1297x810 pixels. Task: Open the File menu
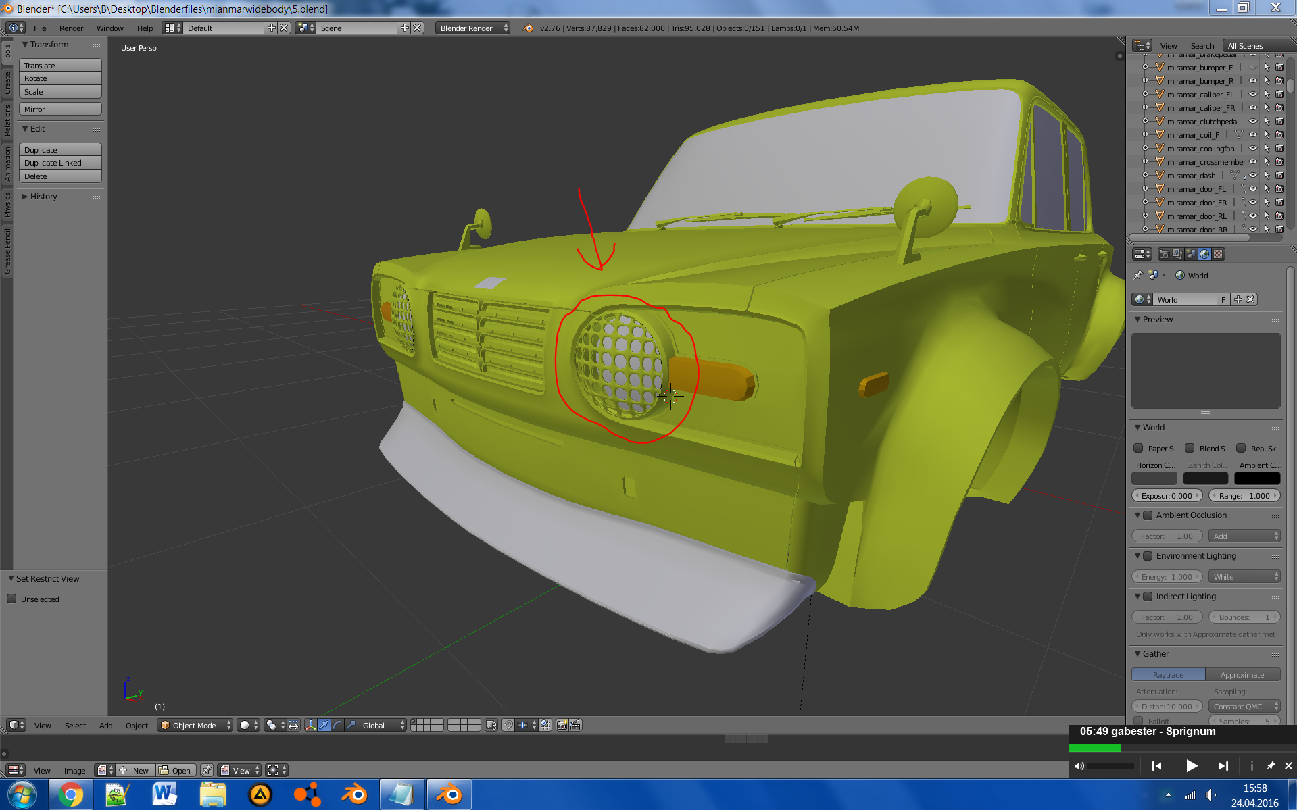click(40, 28)
